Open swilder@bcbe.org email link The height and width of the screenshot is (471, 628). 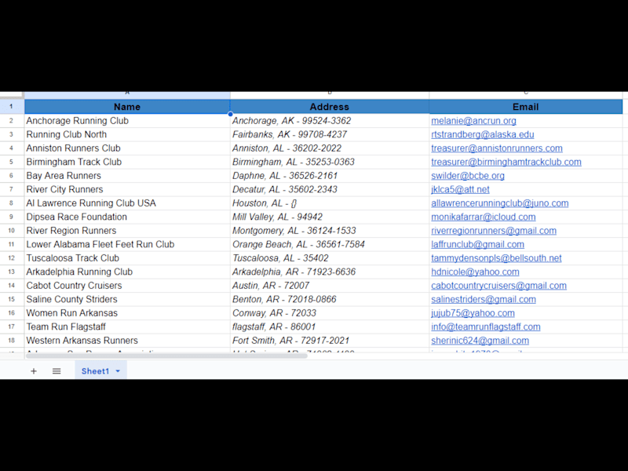coord(468,176)
